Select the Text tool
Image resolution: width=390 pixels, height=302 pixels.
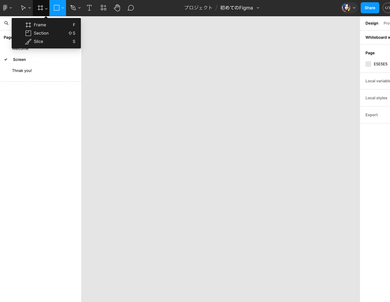tap(89, 8)
